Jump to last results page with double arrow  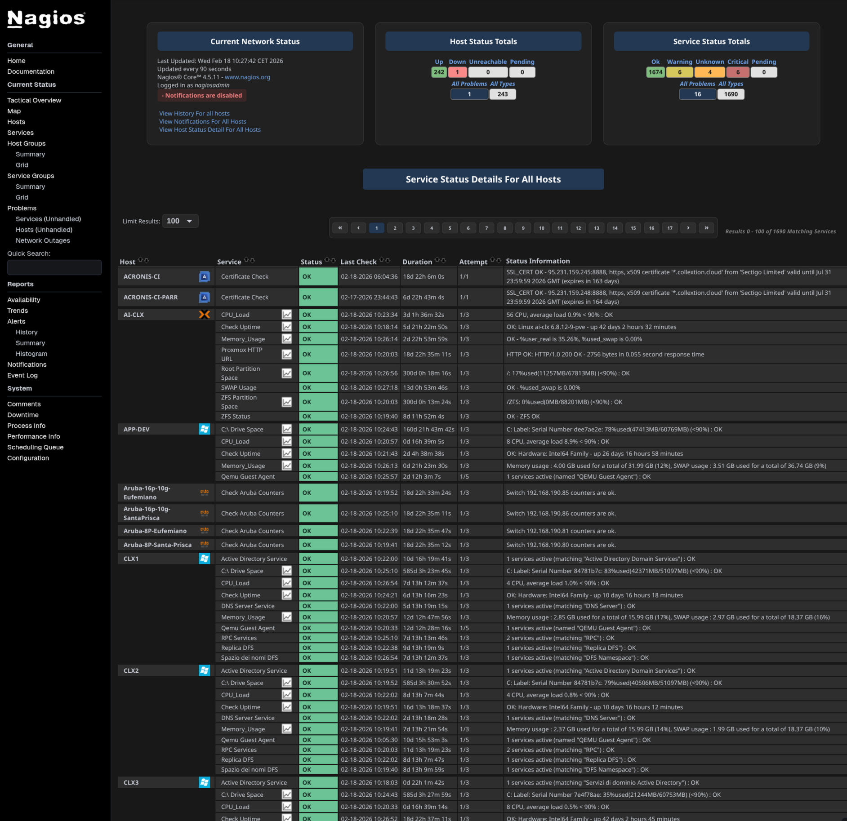tap(706, 228)
